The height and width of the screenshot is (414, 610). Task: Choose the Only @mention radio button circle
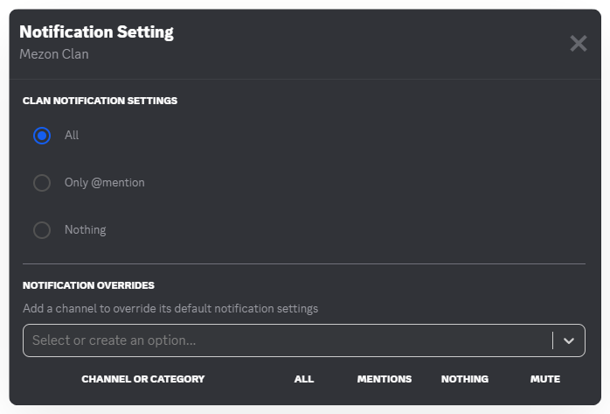point(42,183)
